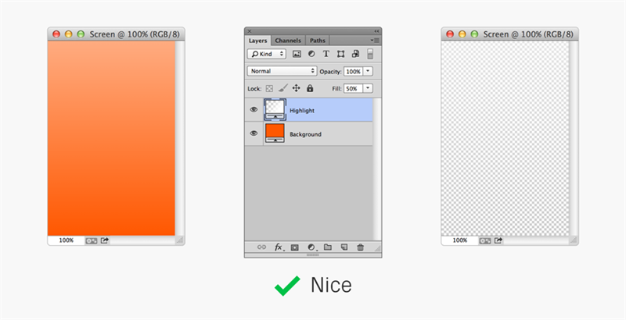This screenshot has width=626, height=320.
Task: Hide the Highlight layer via eye icon
Action: [254, 109]
